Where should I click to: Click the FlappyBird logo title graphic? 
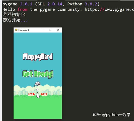tap(38, 57)
